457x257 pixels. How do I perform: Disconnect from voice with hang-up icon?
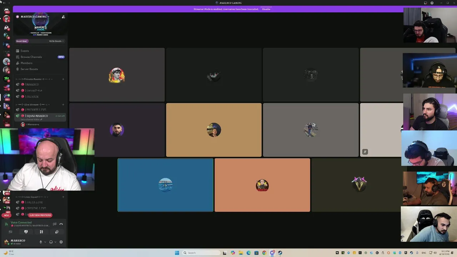coord(61,224)
